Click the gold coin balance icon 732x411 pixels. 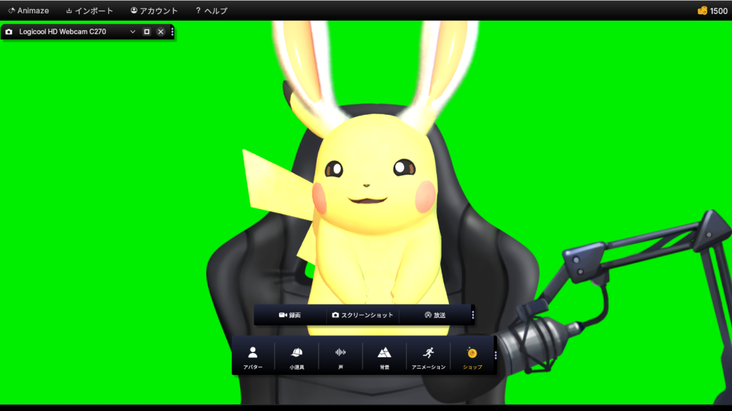pos(703,11)
